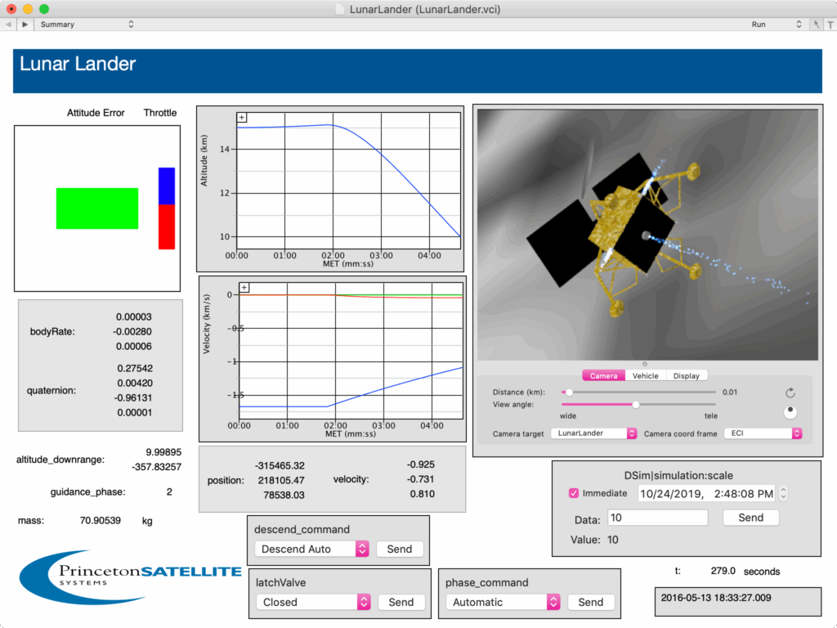Viewport: 837px width, 628px height.
Task: Click the plus icon on Velocity plot
Action: 244,288
